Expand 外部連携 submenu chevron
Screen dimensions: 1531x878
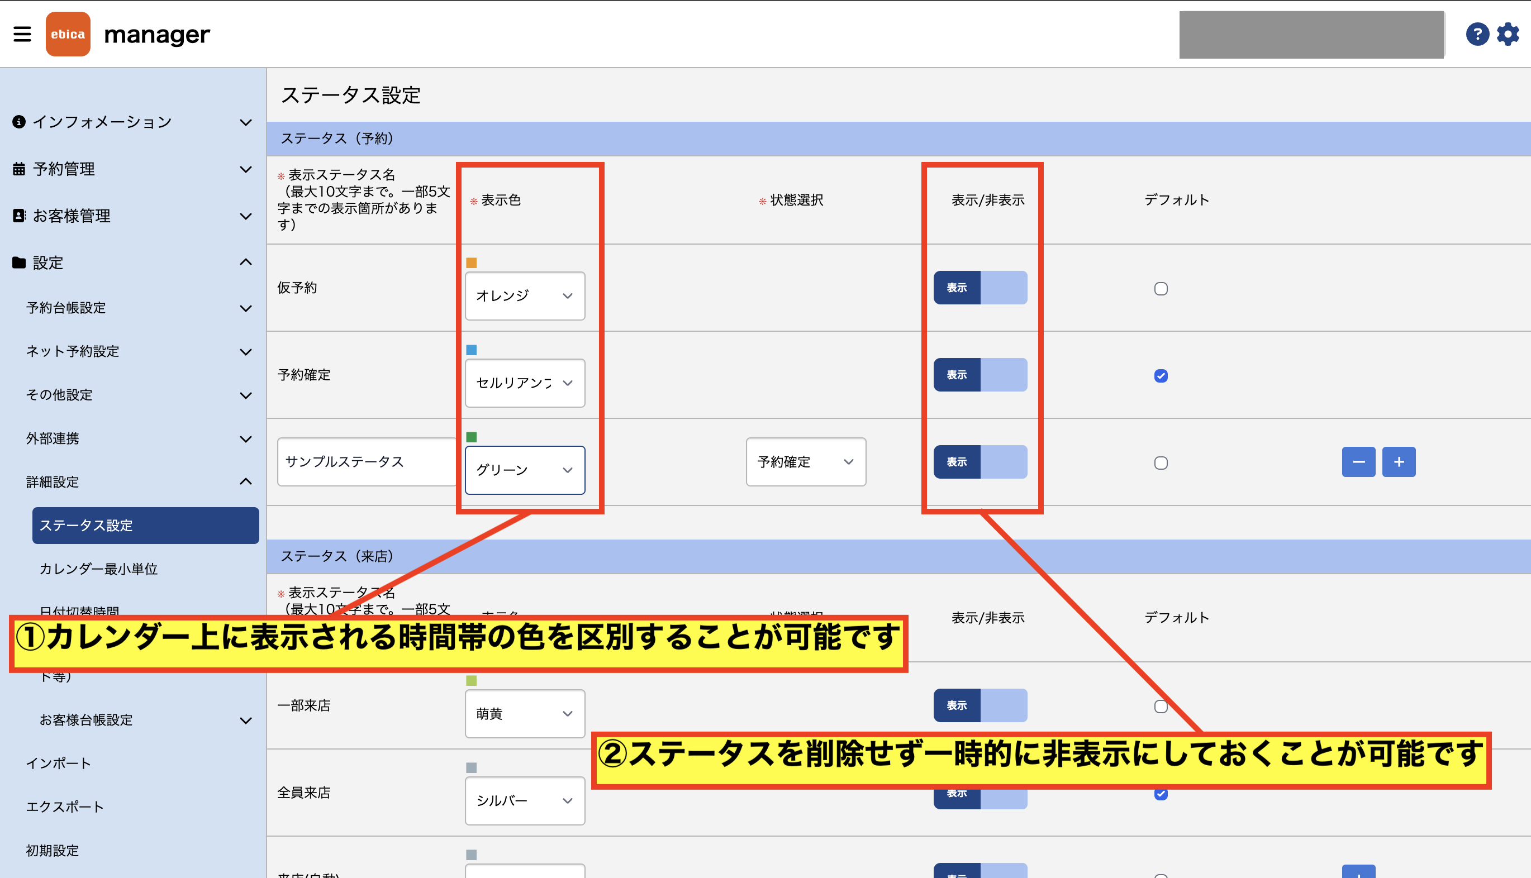point(245,439)
